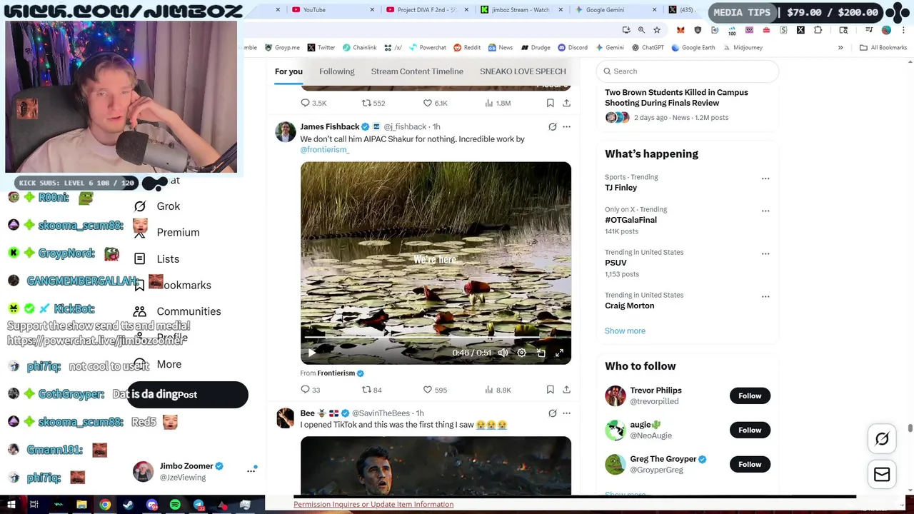The height and width of the screenshot is (514, 914).
Task: Open the Midjourney bookmark
Action: [x=742, y=48]
